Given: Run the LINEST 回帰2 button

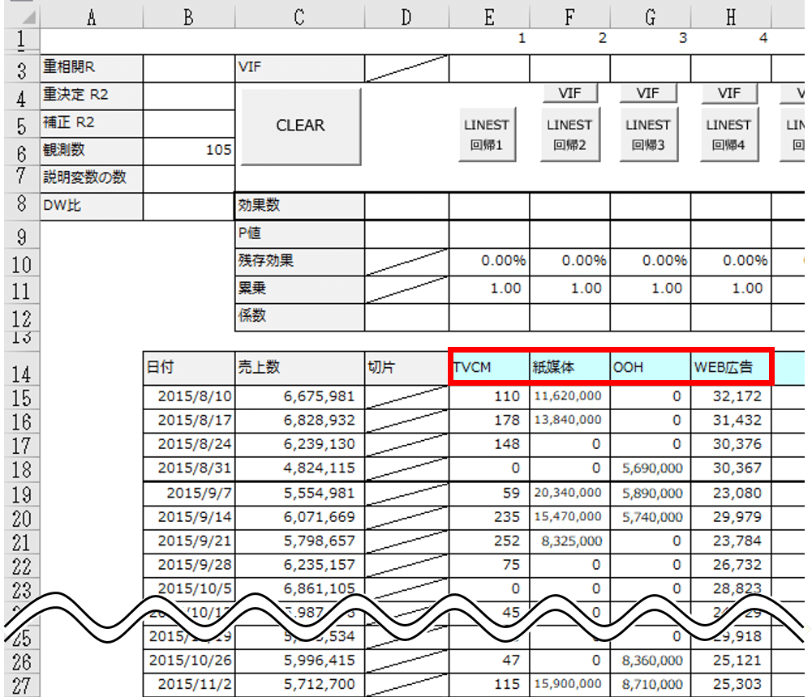Looking at the screenshot, I should pos(569,135).
